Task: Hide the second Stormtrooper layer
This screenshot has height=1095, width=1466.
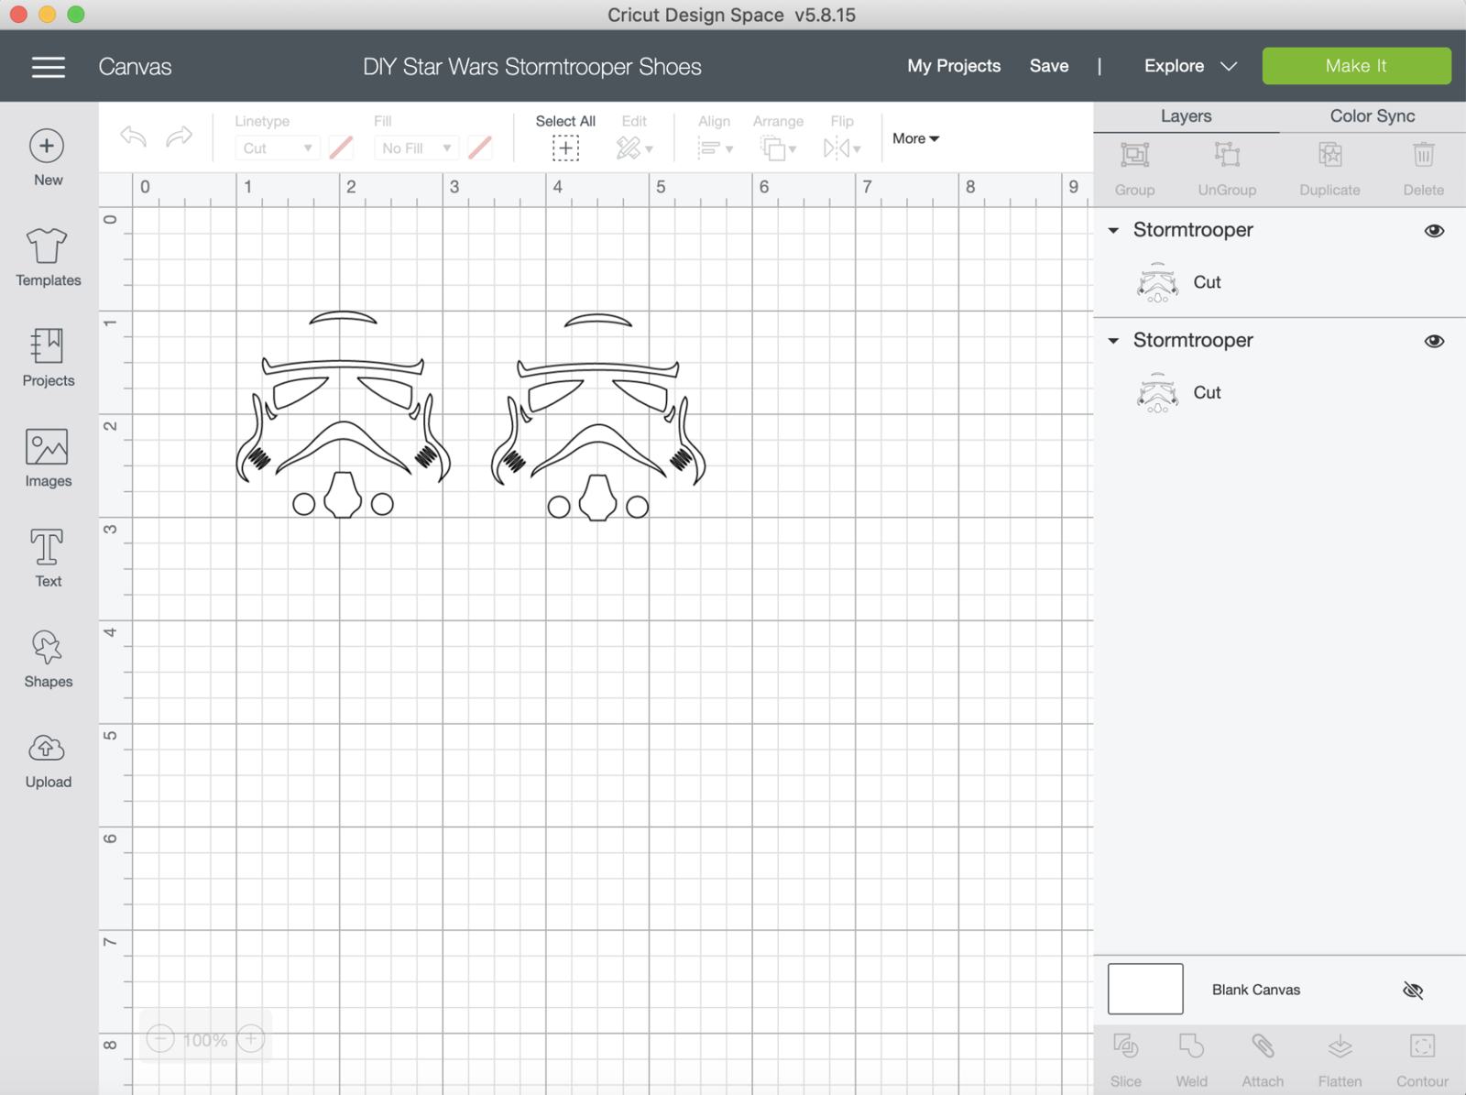Action: click(x=1434, y=341)
